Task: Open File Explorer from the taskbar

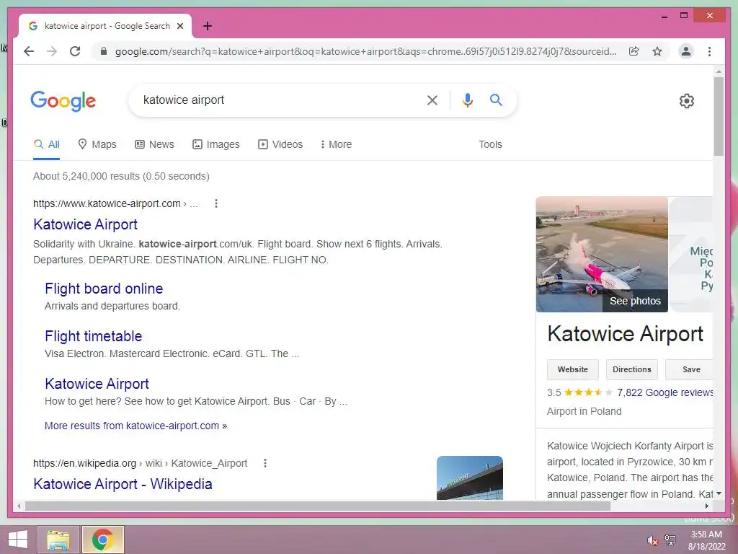Action: [58, 540]
